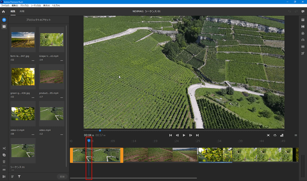
Task: Go to the Home screen icon
Action: tap(3, 12)
